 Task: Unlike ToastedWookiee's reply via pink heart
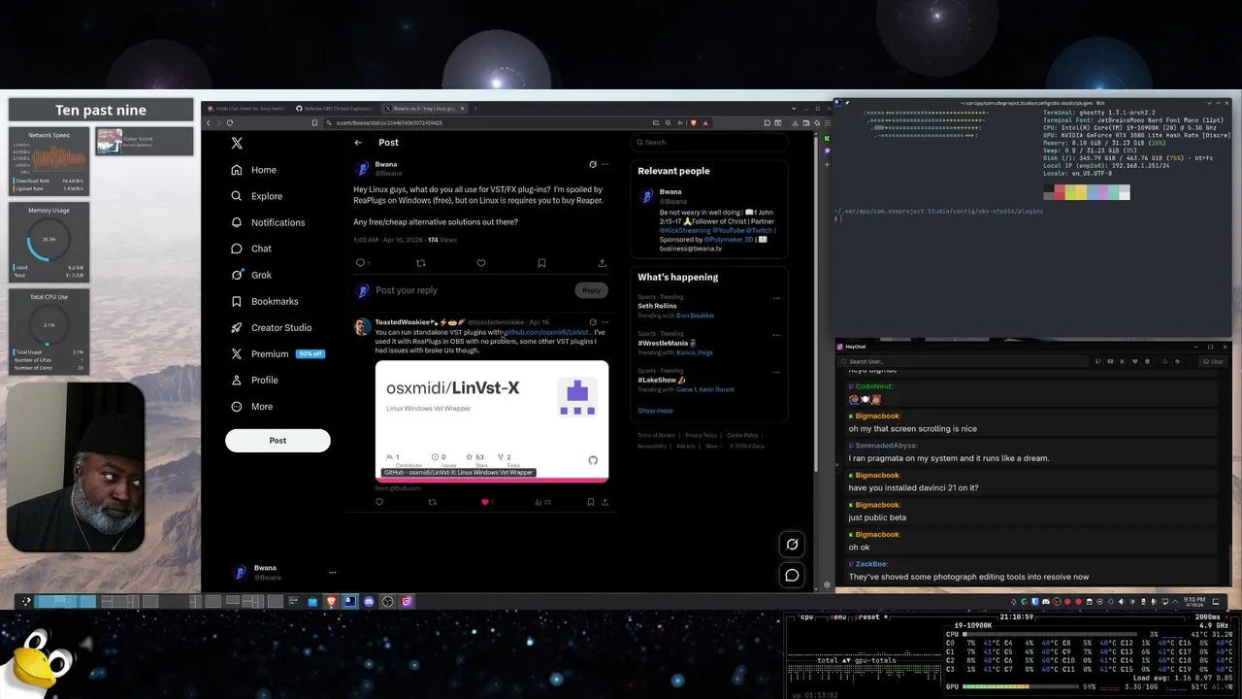pos(485,502)
